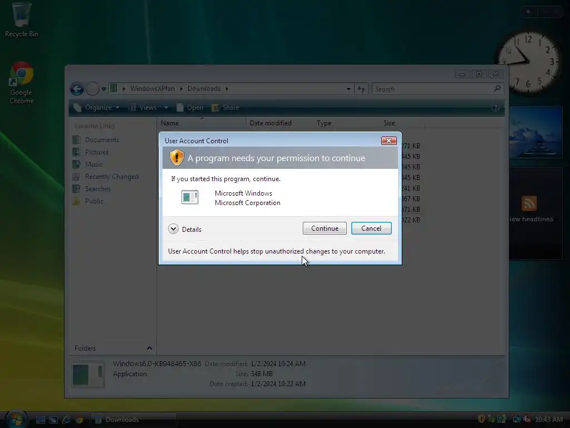The width and height of the screenshot is (570, 428).
Task: Sort by the Name column header
Action: 202,123
